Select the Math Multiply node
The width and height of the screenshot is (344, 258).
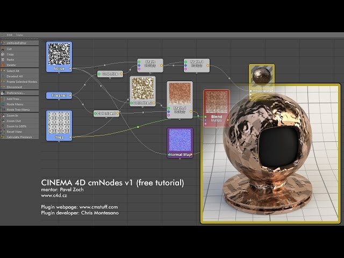[150, 66]
